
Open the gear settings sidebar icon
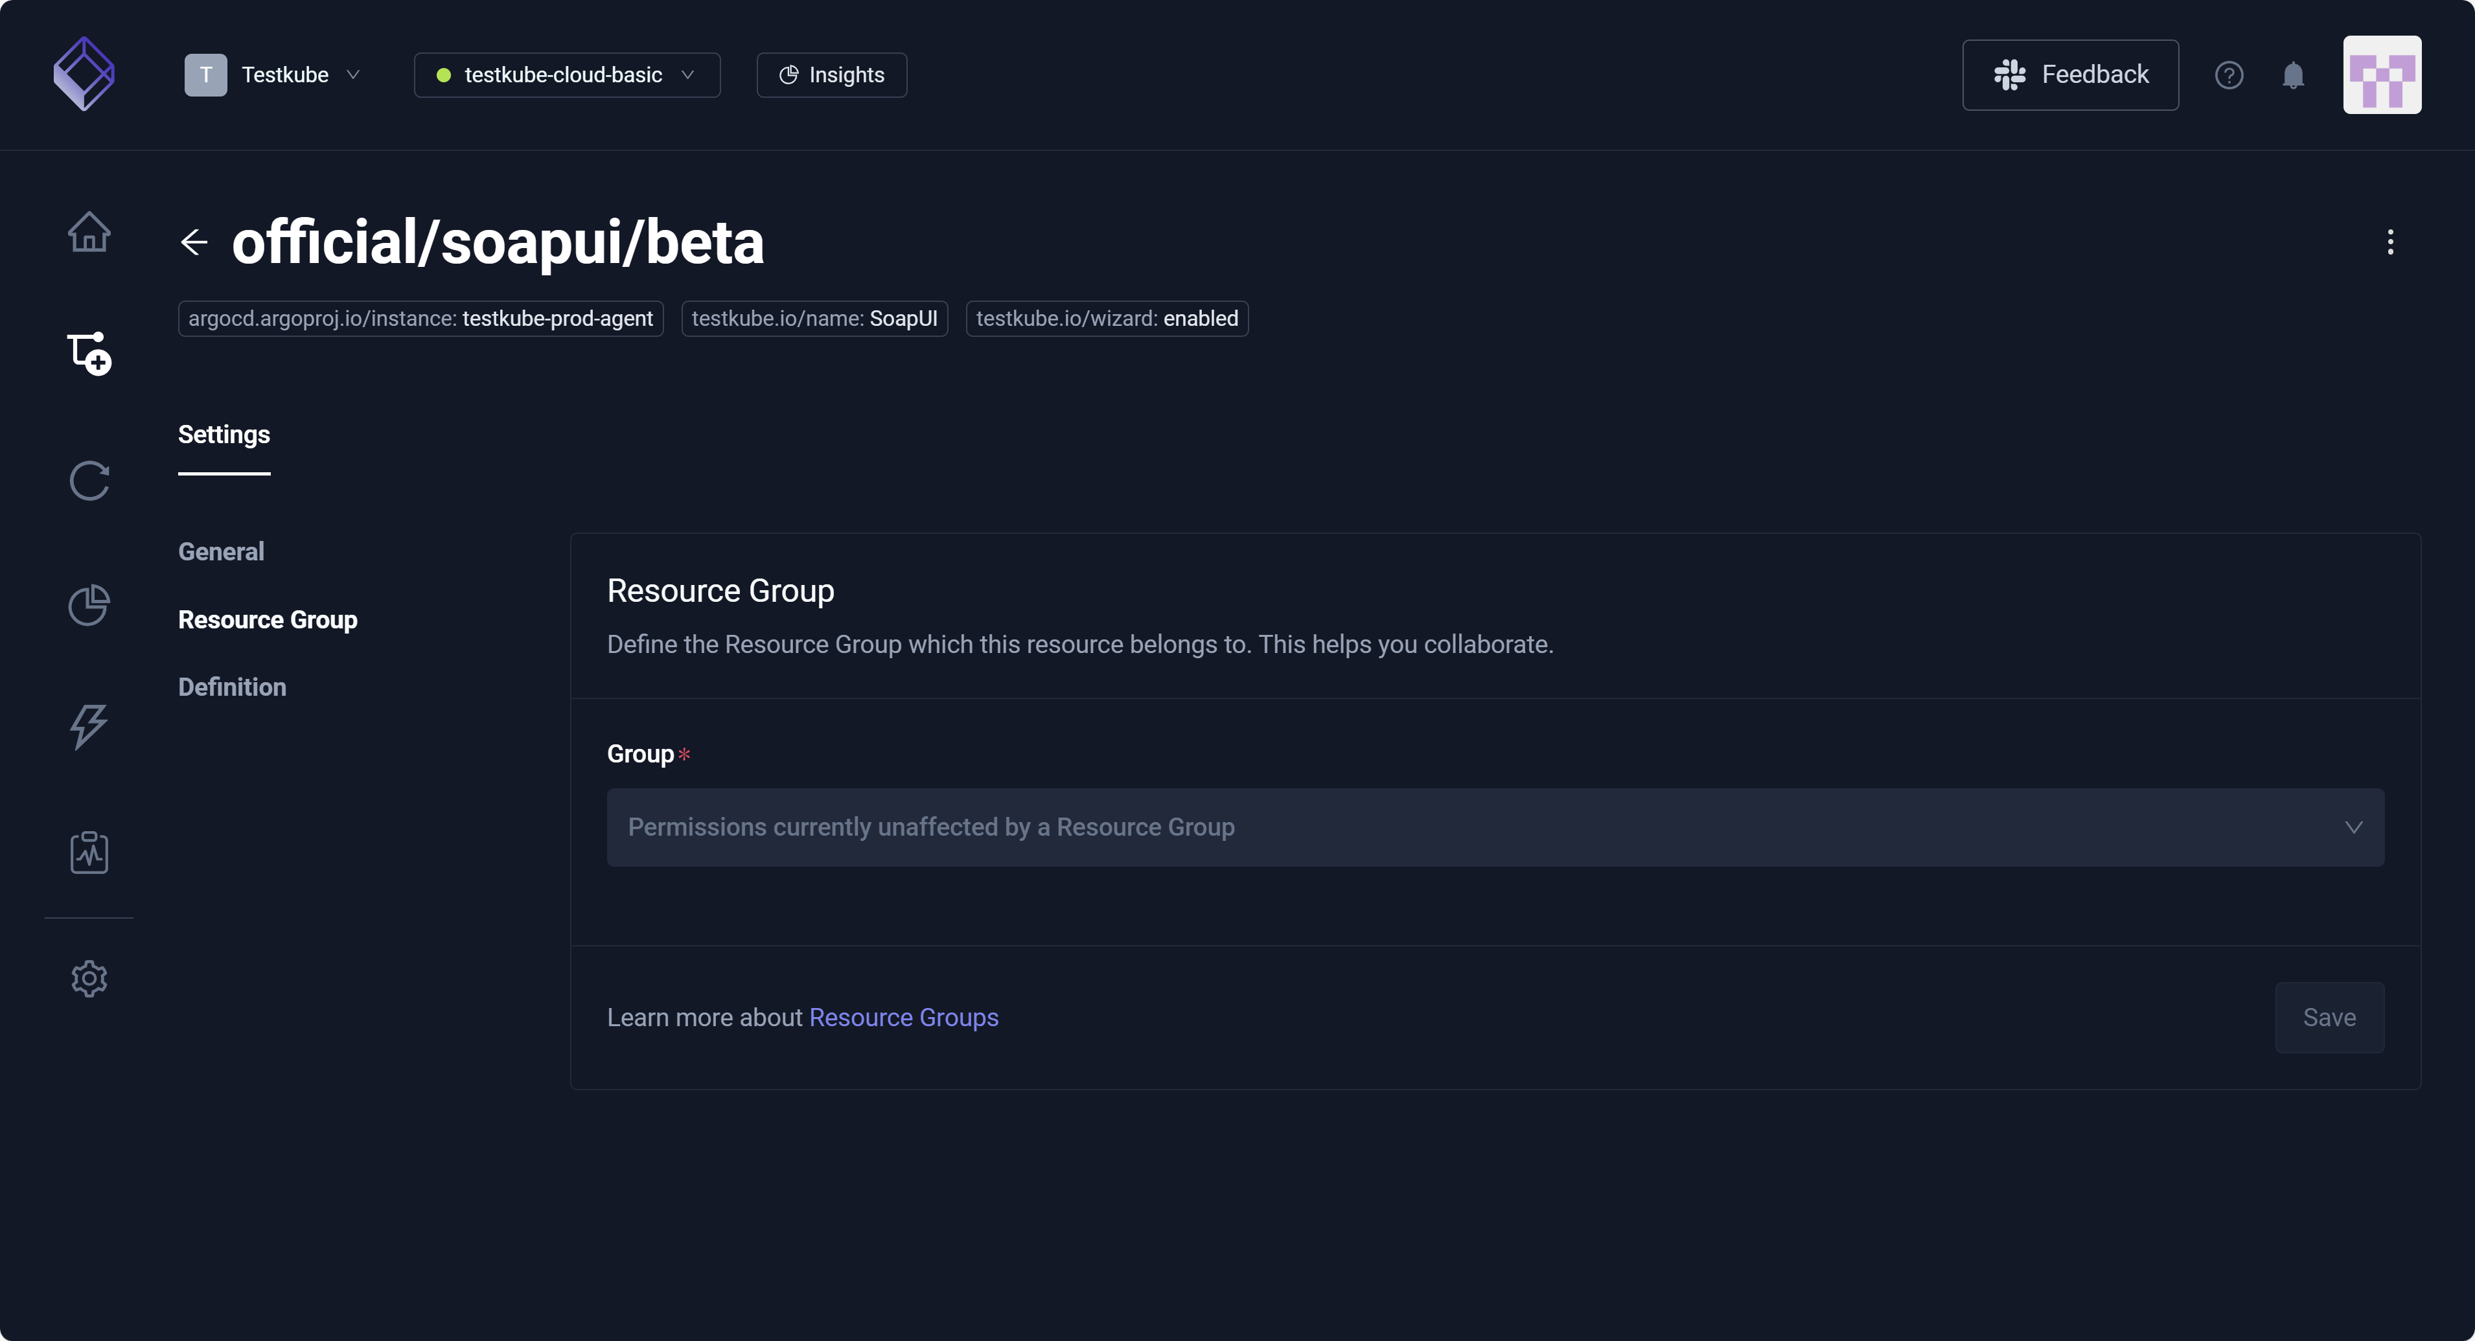[x=88, y=978]
